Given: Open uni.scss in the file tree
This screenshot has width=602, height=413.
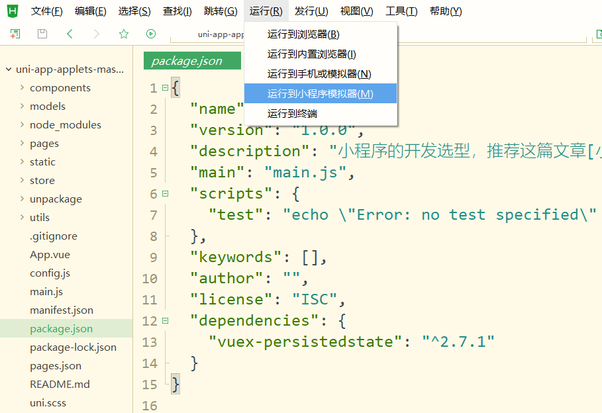Looking at the screenshot, I should pyautogui.click(x=48, y=402).
